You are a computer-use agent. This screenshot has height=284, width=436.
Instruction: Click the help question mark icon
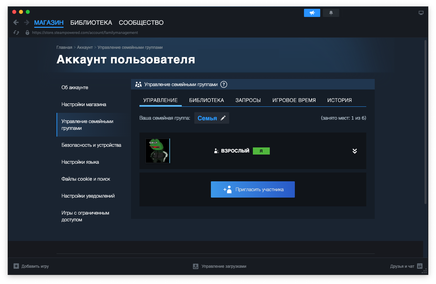224,84
